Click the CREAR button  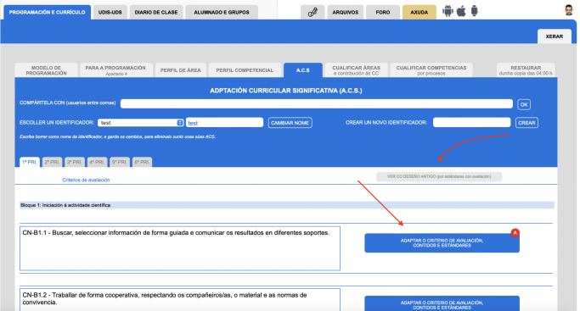(527, 123)
